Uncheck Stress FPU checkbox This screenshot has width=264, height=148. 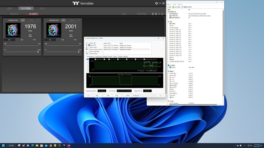(89, 45)
